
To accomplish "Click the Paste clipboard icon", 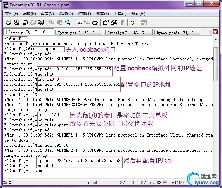I will point(60,22).
